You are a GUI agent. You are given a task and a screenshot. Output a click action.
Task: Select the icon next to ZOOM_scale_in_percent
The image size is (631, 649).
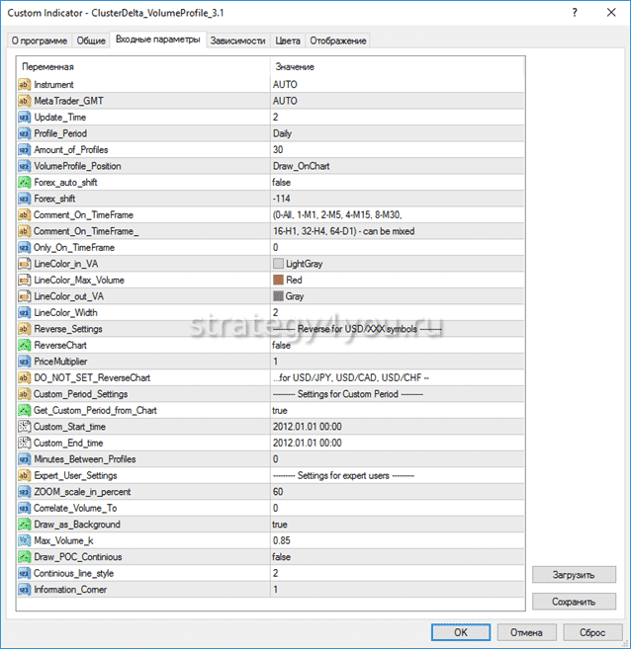(25, 492)
